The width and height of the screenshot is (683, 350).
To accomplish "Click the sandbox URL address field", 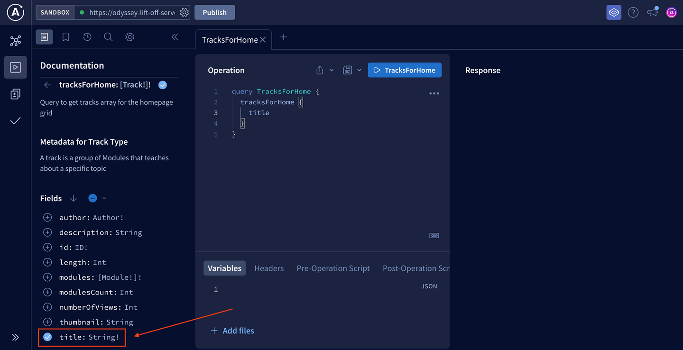I will coord(132,12).
